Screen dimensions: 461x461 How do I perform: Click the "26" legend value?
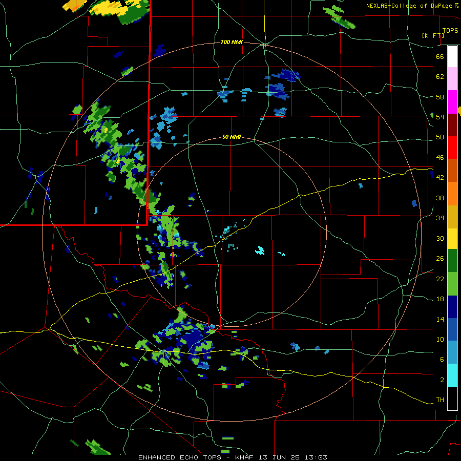(x=440, y=259)
